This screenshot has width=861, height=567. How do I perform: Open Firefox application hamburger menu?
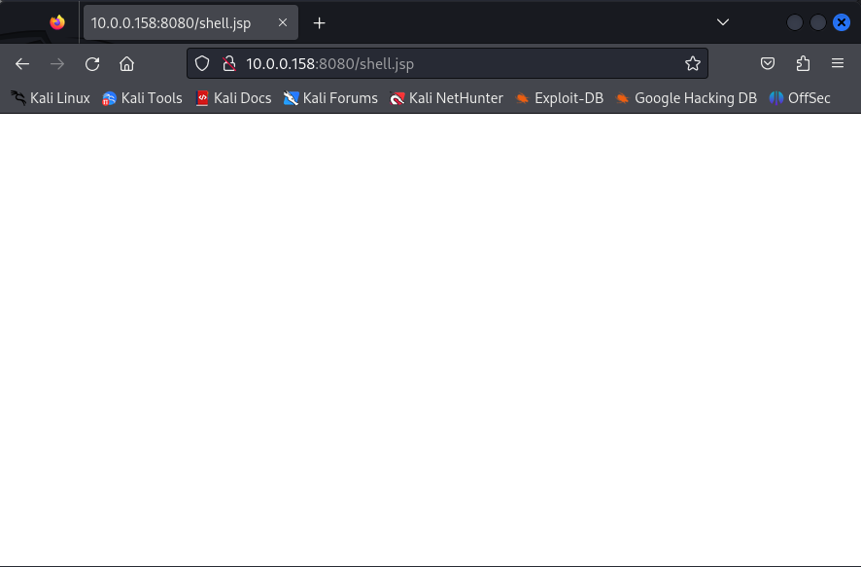838,64
